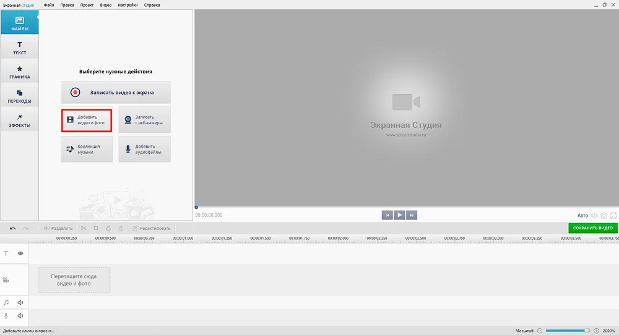
Task: Switch to the ЭФФЕКТЫ tab
Action: coord(19,120)
